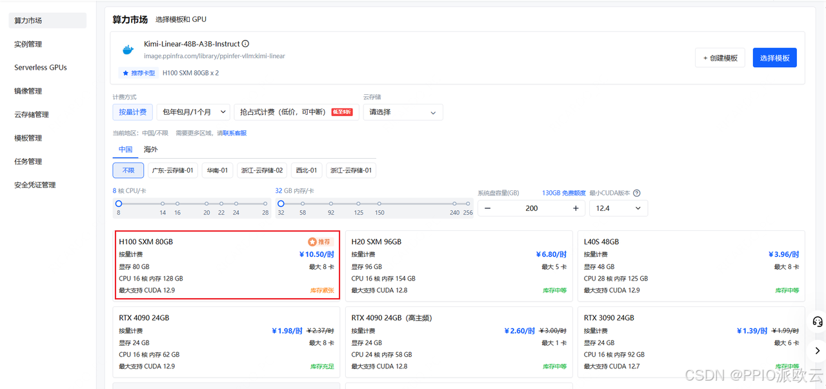Viewport: 826px width, 389px height.
Task: Select the H20 SXM 96GB GPU card
Action: pos(459,266)
